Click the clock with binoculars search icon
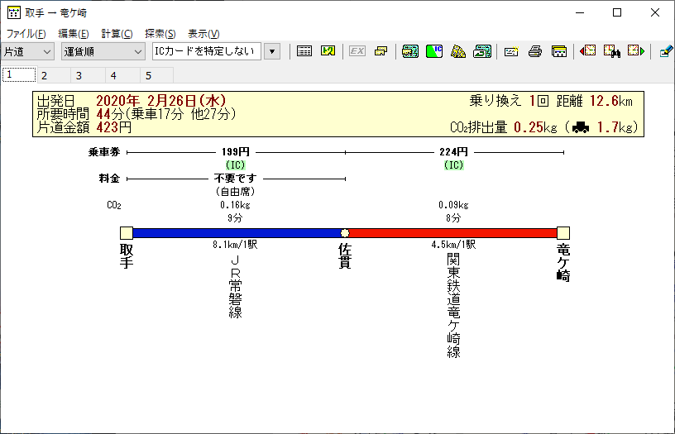 tap(612, 51)
